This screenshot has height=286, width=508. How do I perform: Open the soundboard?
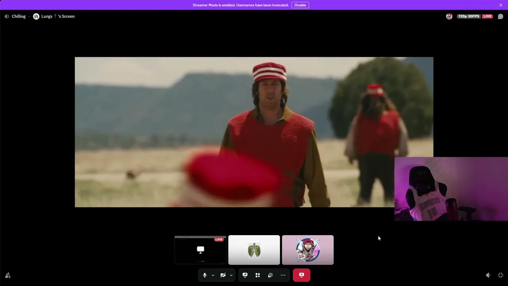click(270, 275)
